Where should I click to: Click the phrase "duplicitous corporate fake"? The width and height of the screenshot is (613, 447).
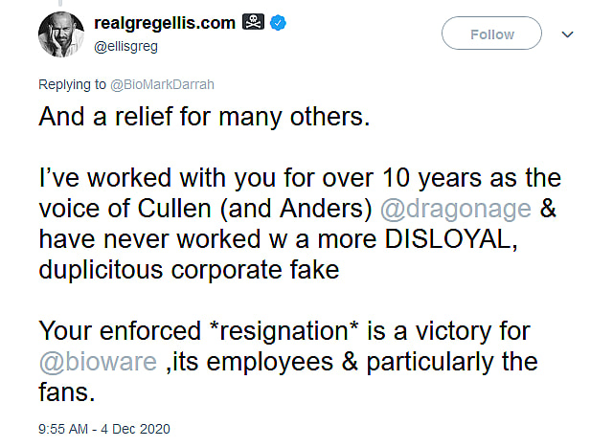coord(190,269)
